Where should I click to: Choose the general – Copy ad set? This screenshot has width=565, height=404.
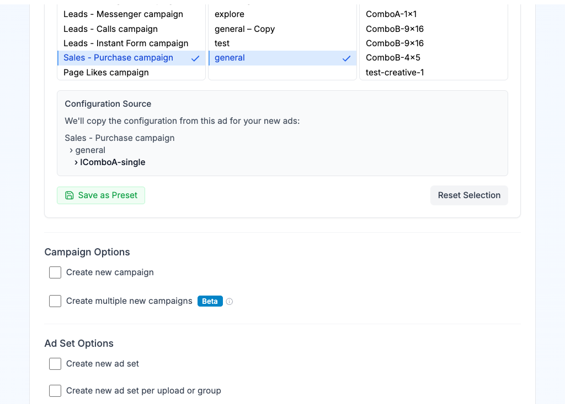(x=244, y=29)
